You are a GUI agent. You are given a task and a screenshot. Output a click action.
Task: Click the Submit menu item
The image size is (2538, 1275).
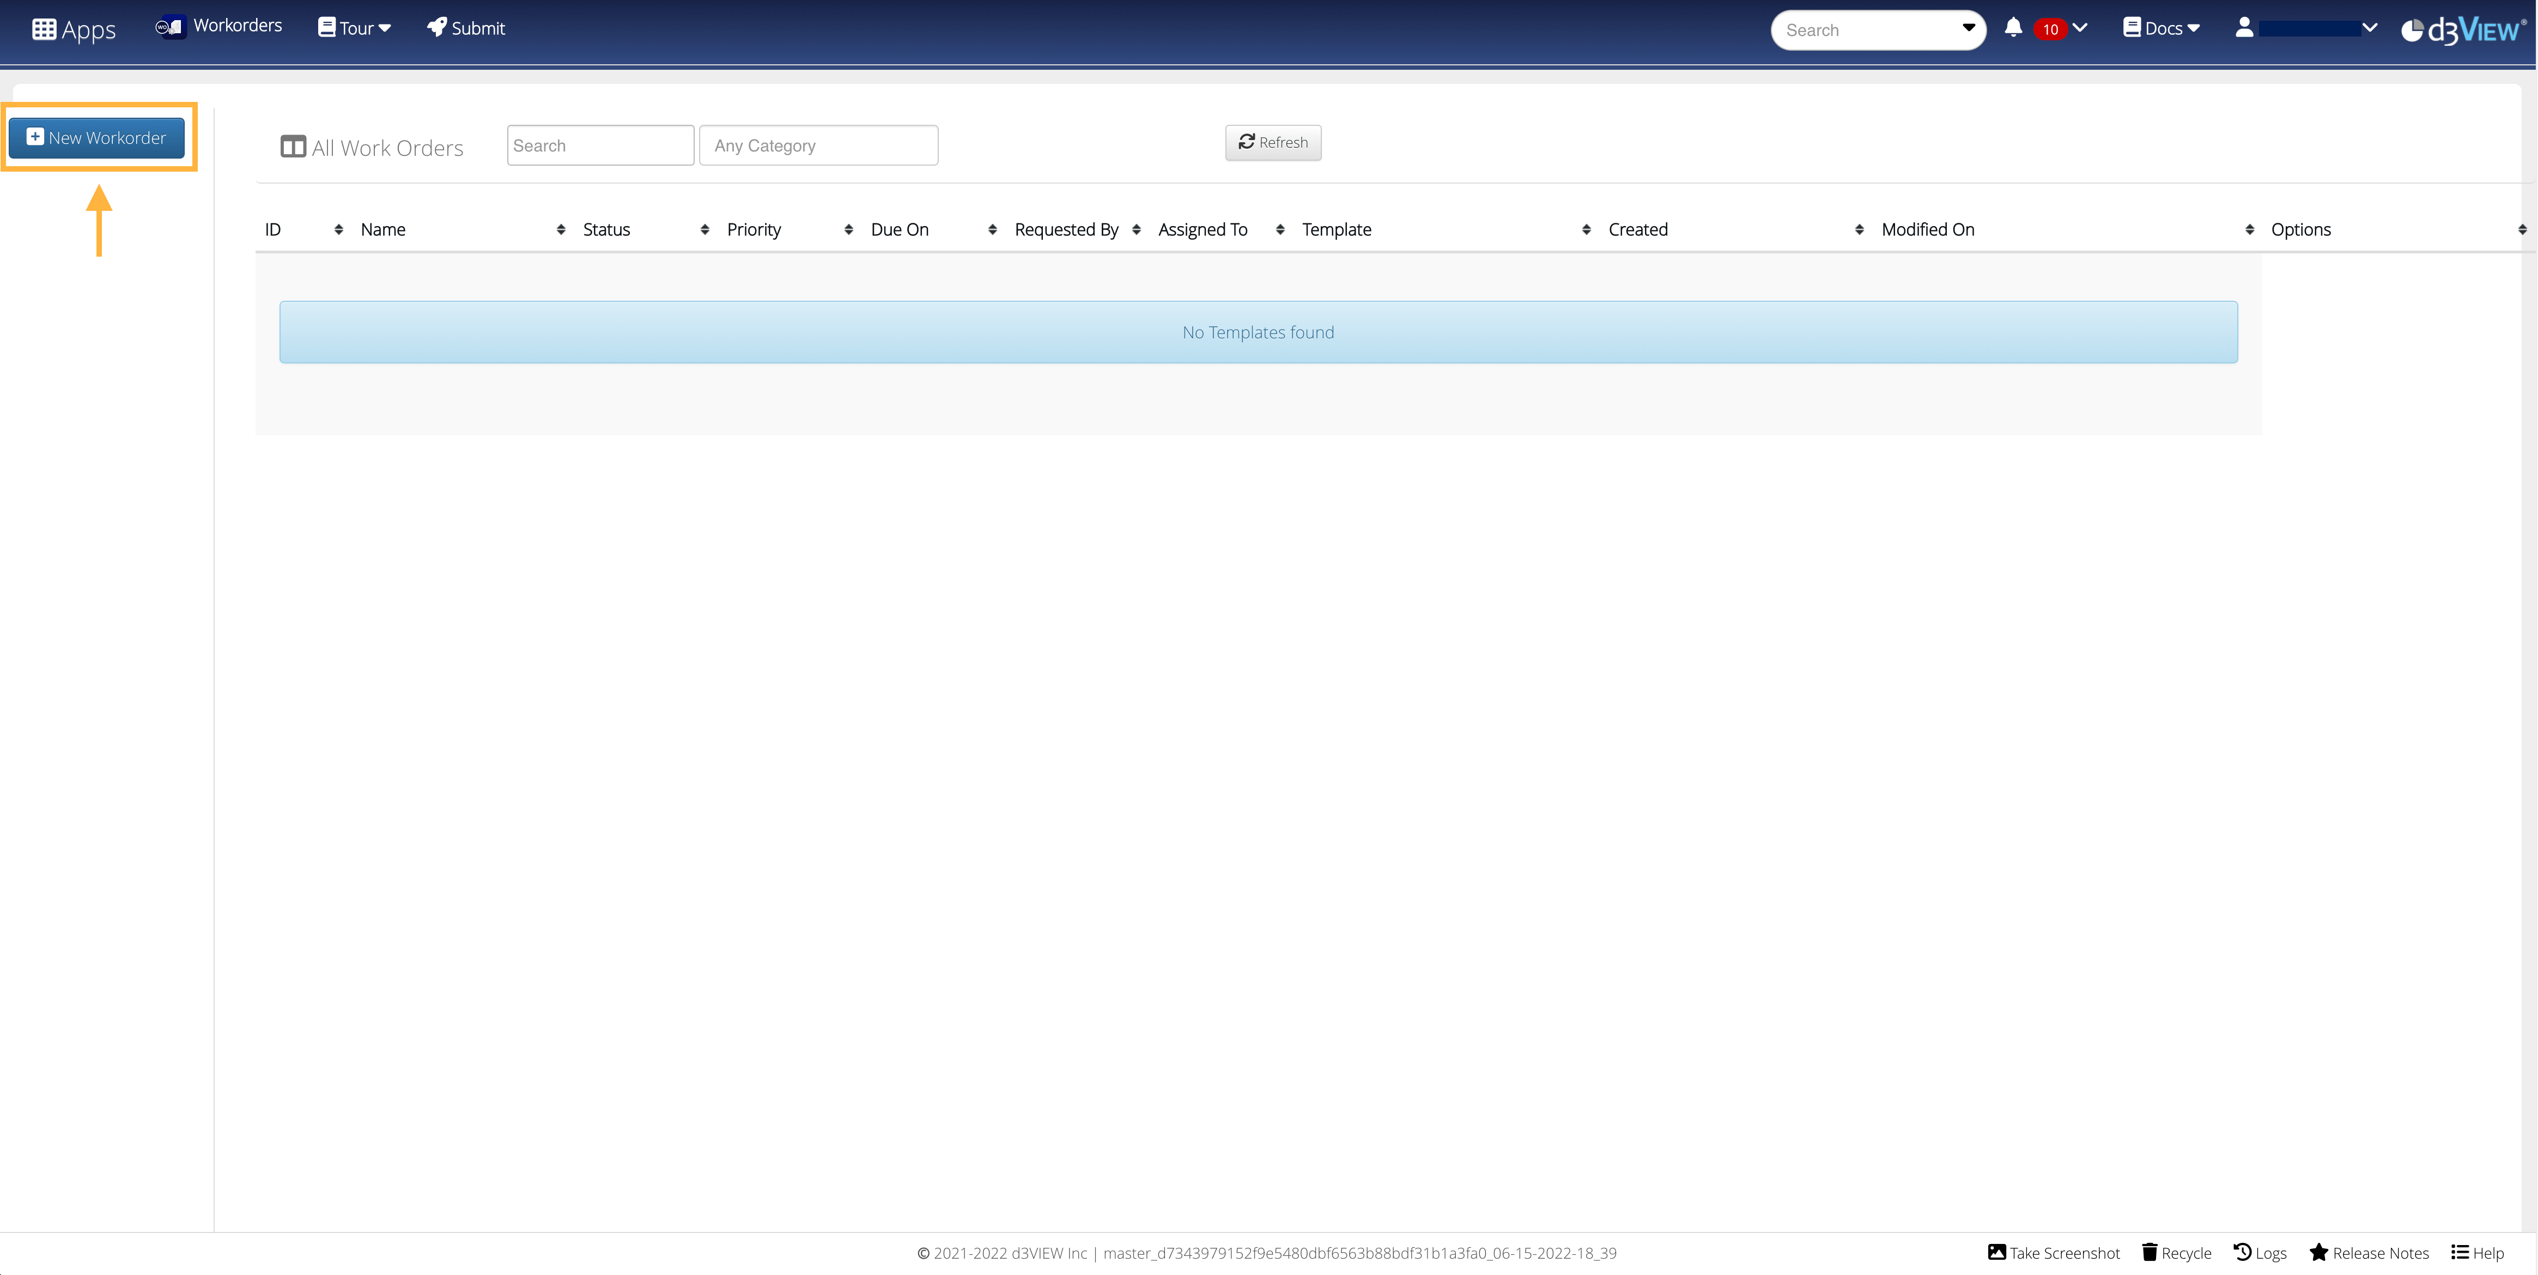coord(466,28)
